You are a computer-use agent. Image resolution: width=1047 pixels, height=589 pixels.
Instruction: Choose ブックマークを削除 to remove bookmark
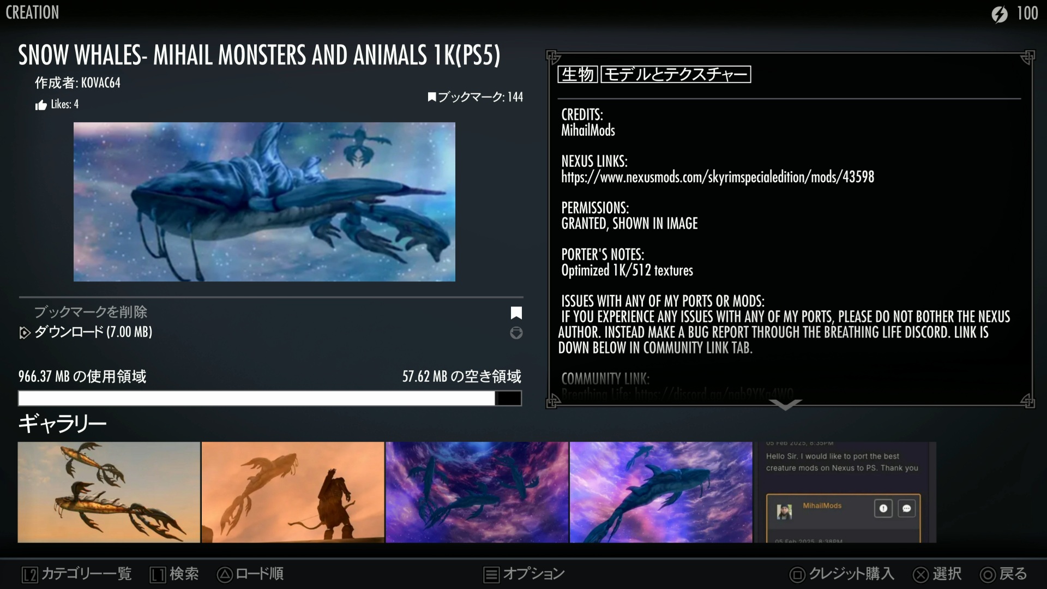(91, 312)
